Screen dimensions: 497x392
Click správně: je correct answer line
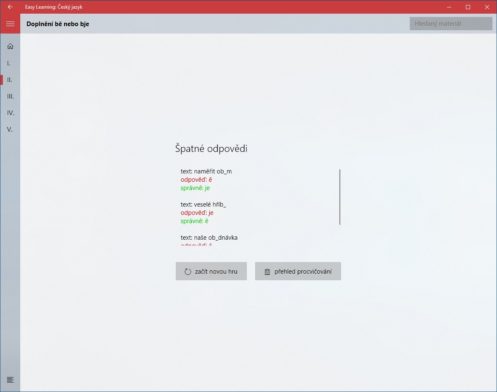click(195, 188)
